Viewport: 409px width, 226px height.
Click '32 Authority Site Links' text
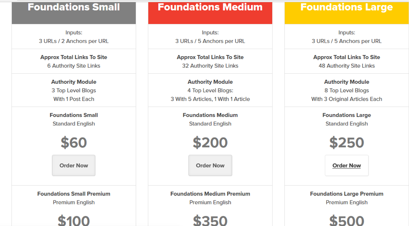point(210,65)
